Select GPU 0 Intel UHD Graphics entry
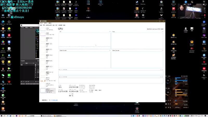Image resolution: width=208 pixels, height=117 pixels. (x=48, y=85)
